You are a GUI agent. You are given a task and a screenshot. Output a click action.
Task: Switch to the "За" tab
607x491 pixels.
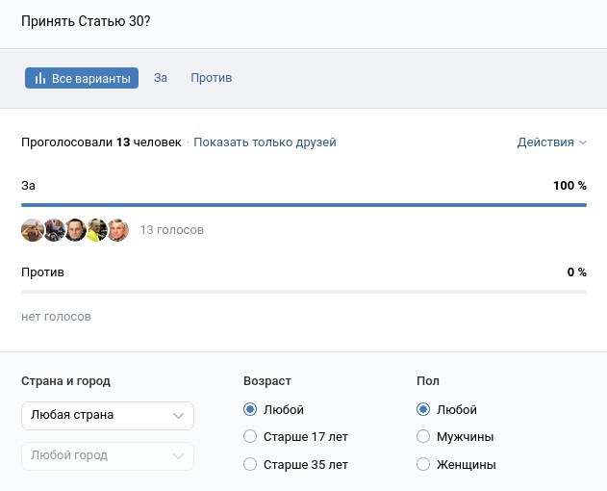tap(161, 78)
